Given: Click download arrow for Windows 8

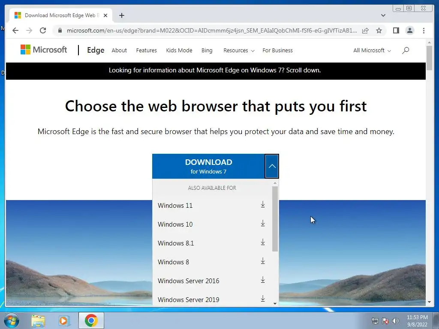Looking at the screenshot, I should [263, 261].
